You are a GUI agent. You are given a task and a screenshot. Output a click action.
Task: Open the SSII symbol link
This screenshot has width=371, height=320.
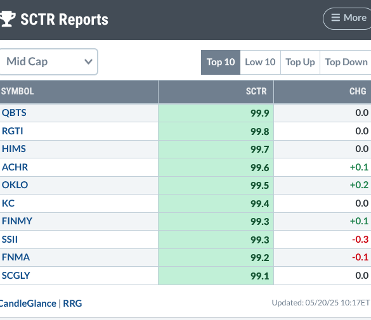click(x=10, y=240)
